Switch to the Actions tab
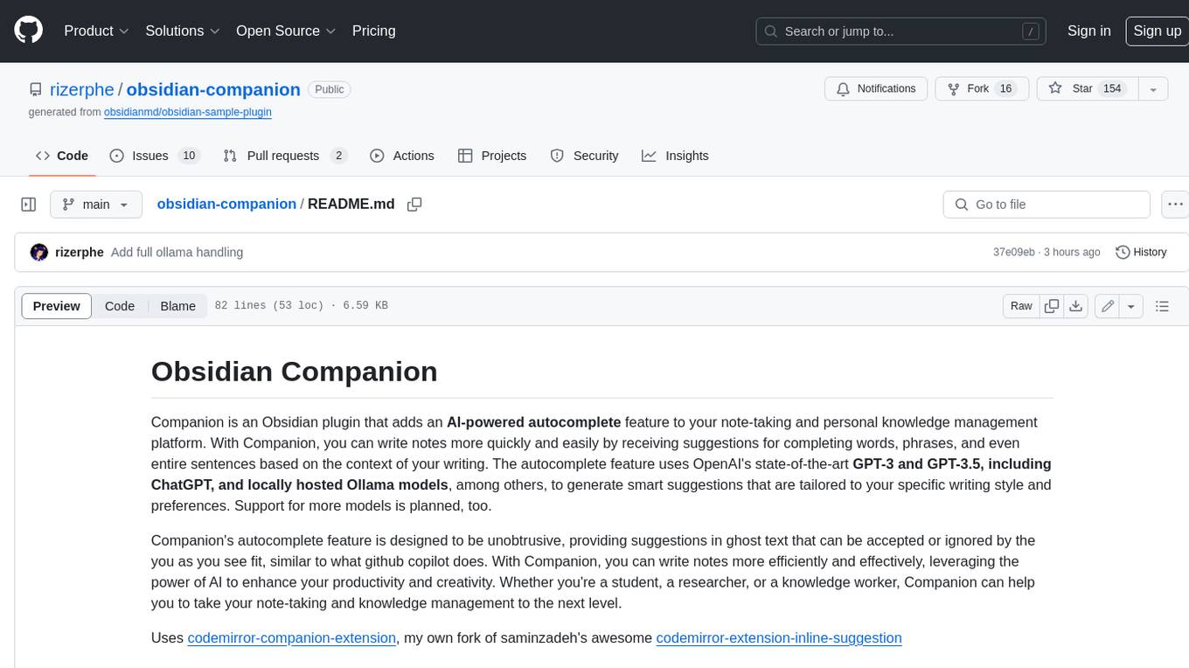The width and height of the screenshot is (1189, 668). [x=401, y=156]
